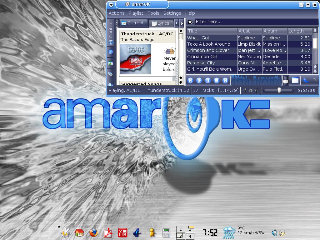Click the track position seek slider
The height and width of the screenshot is (240, 320).
click(278, 90)
